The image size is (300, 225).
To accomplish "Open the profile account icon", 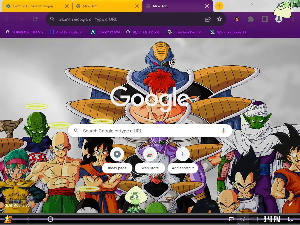I will (279, 19).
